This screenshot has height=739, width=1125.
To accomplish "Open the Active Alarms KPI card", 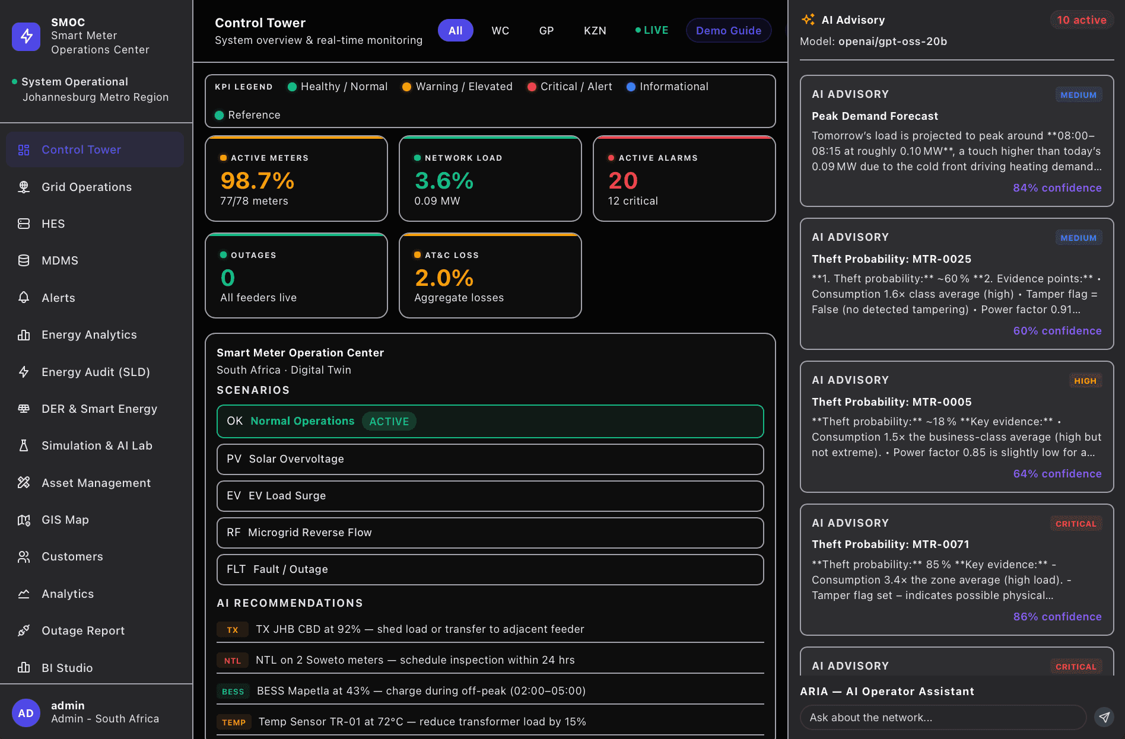I will 684,179.
